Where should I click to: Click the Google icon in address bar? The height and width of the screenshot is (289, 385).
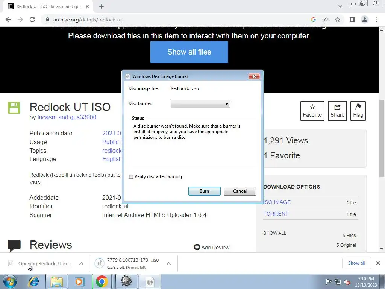[x=313, y=20]
